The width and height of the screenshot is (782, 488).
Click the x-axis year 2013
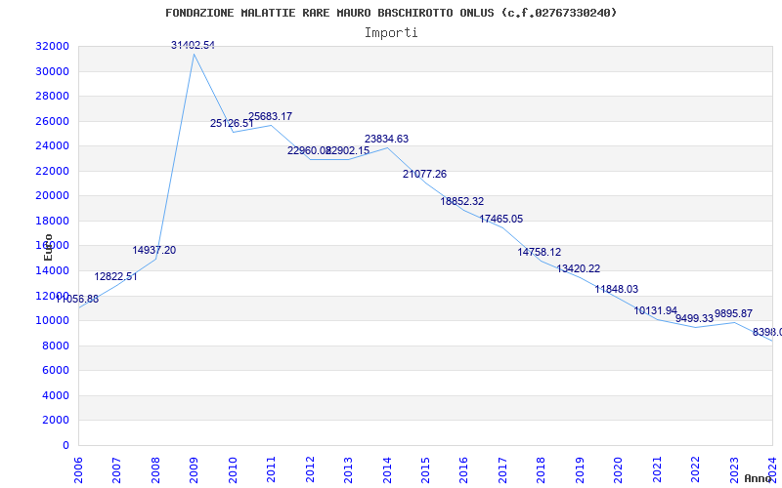pos(348,470)
